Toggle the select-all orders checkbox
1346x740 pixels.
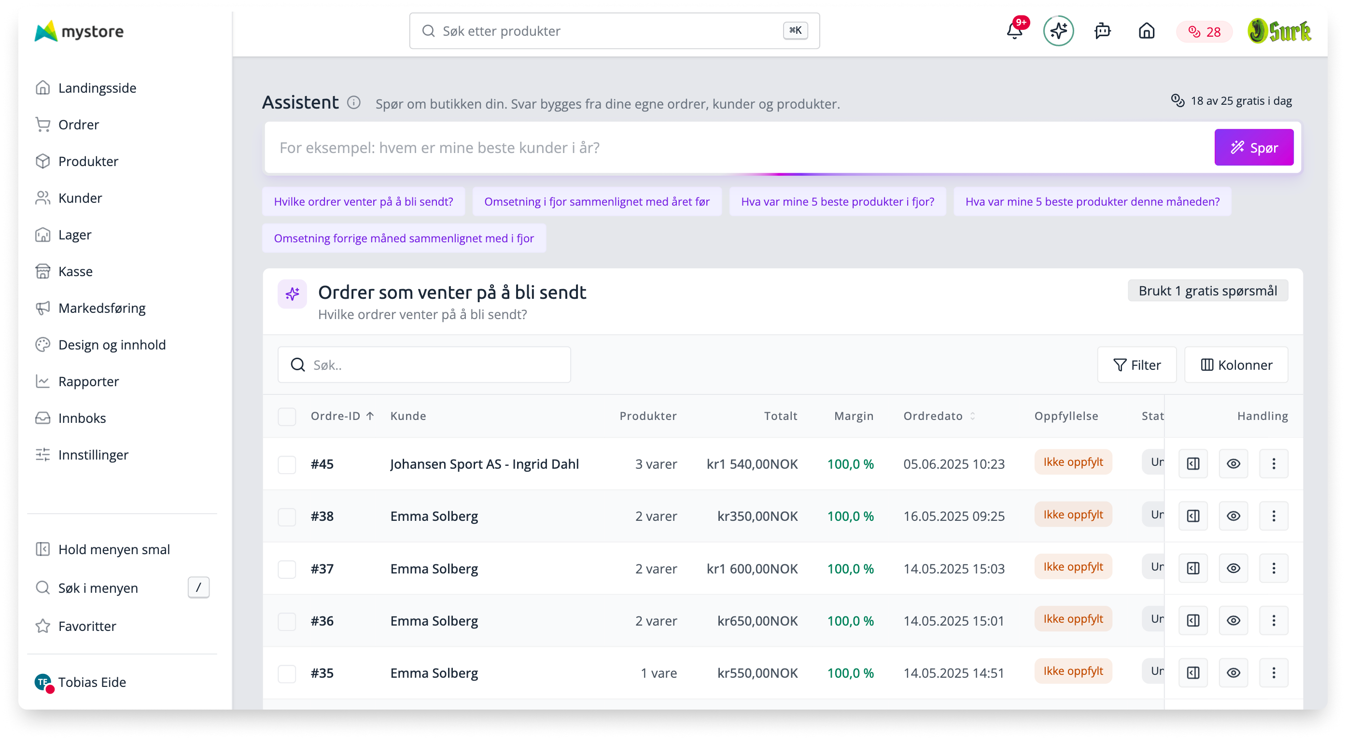[287, 417]
